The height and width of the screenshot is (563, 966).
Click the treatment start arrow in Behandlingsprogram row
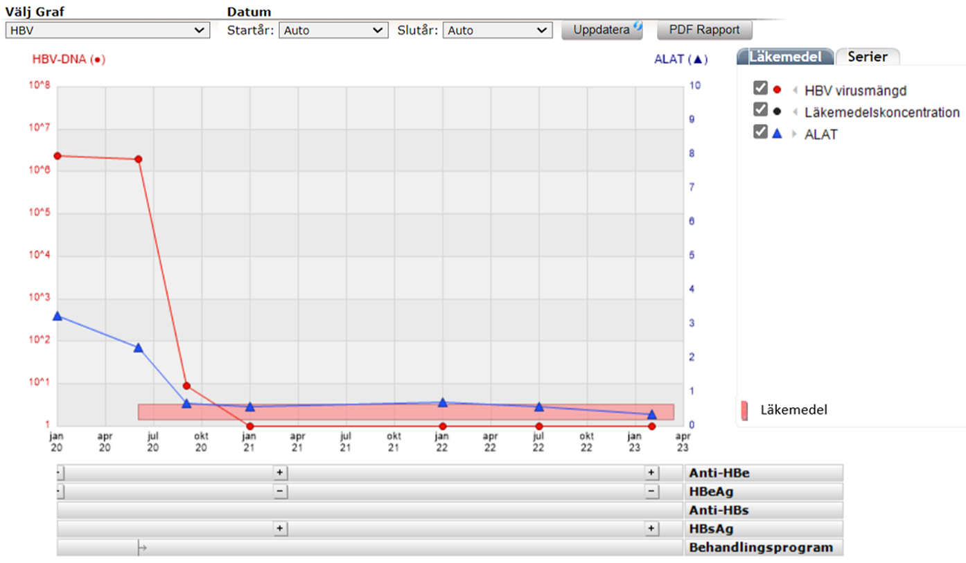[142, 548]
